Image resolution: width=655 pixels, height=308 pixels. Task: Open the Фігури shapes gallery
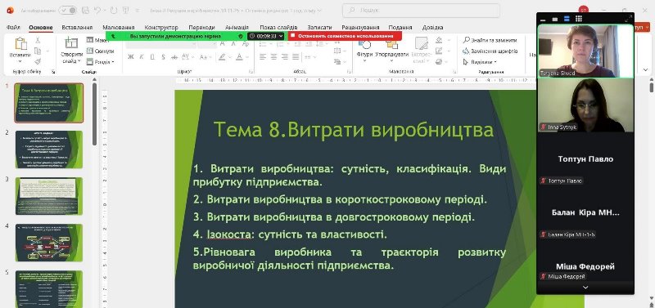pyautogui.click(x=364, y=51)
